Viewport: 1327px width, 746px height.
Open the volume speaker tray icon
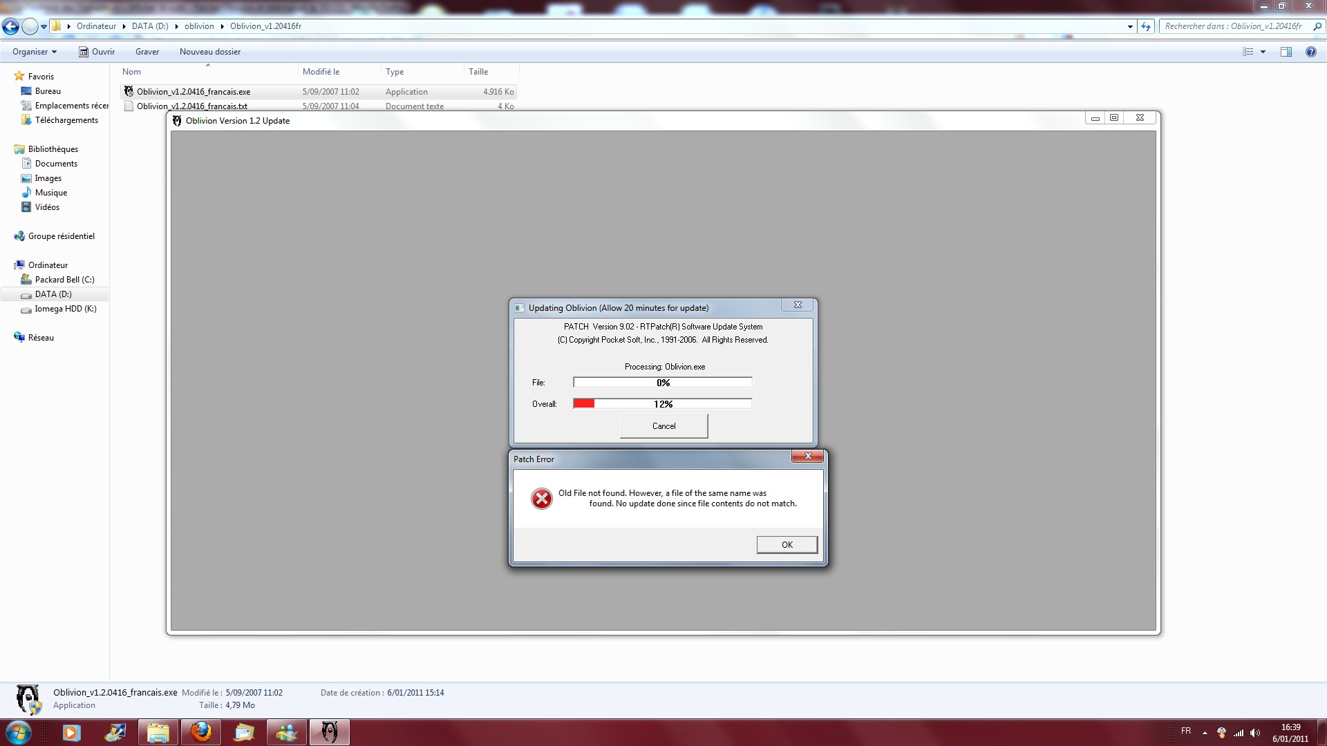[1255, 733]
